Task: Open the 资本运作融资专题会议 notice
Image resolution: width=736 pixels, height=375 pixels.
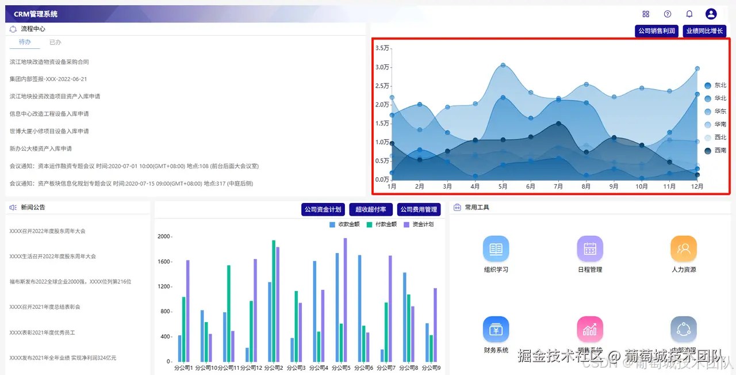Action: 135,166
